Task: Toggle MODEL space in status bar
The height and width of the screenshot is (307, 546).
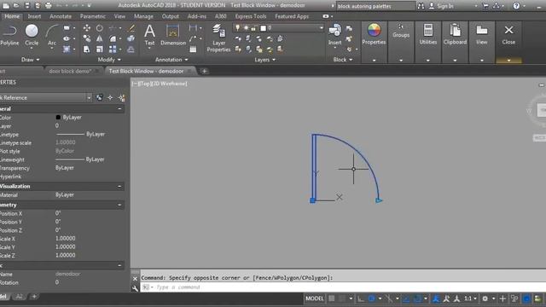Action: 315,298
